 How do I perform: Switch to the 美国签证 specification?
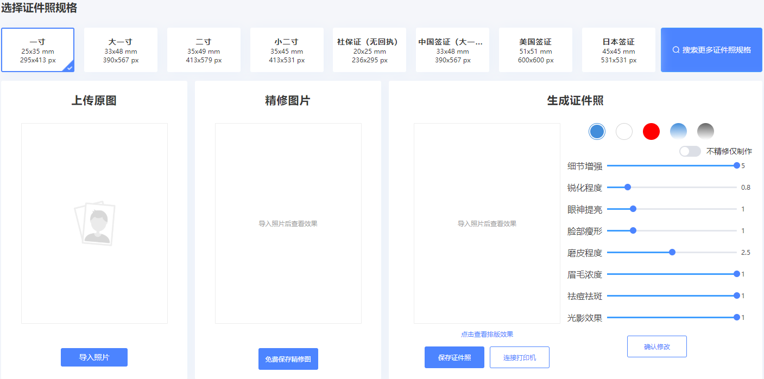[535, 49]
